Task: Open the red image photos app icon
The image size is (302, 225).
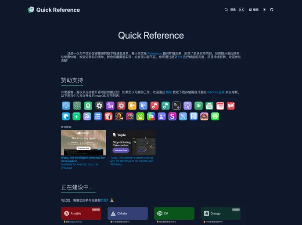Action: [x=231, y=106]
